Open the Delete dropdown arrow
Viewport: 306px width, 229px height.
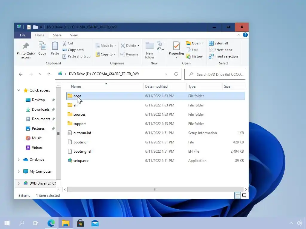[138, 46]
